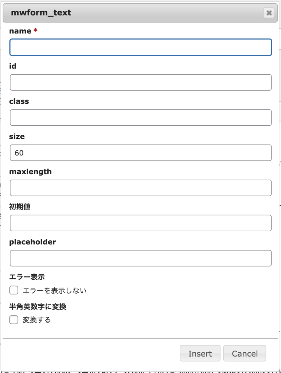Click the エラー表示 section heading
The image size is (281, 373).
point(27,277)
